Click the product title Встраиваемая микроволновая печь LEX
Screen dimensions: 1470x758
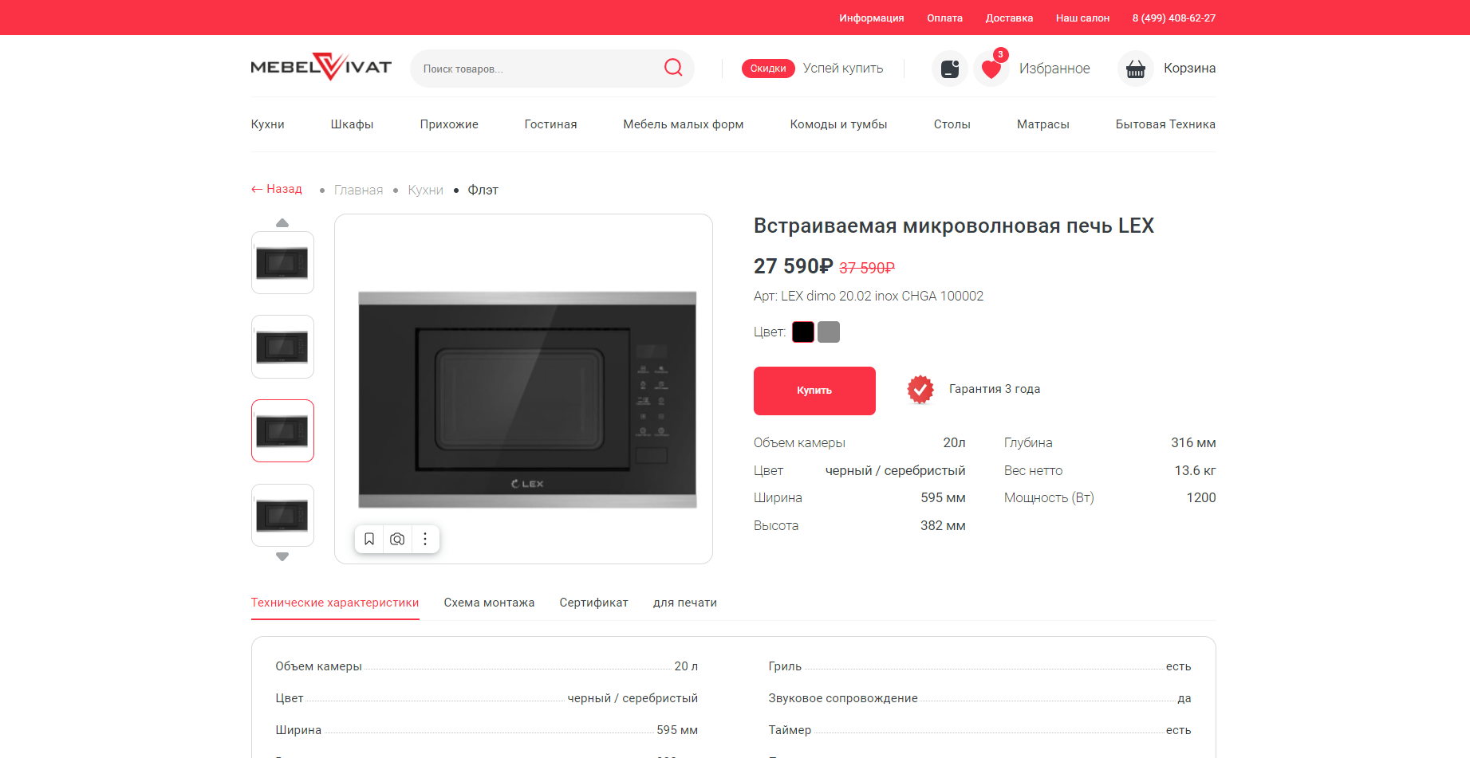953,226
